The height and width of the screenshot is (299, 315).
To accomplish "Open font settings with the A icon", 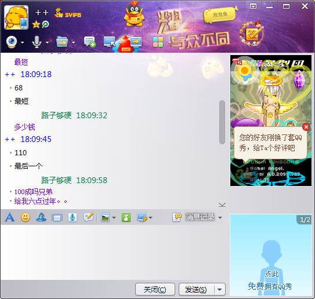I will coord(10,217).
